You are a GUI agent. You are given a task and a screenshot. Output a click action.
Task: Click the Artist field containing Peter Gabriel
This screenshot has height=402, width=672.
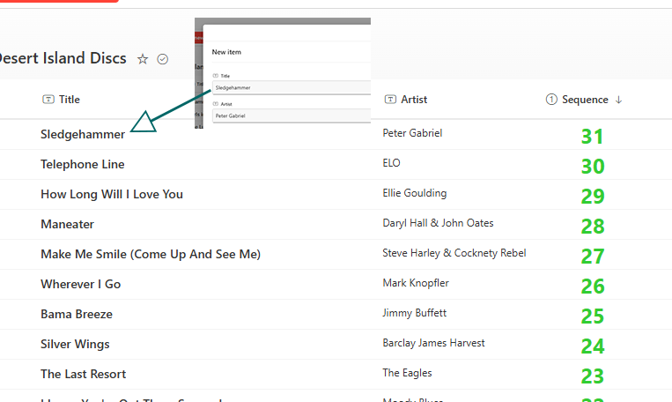(x=291, y=115)
